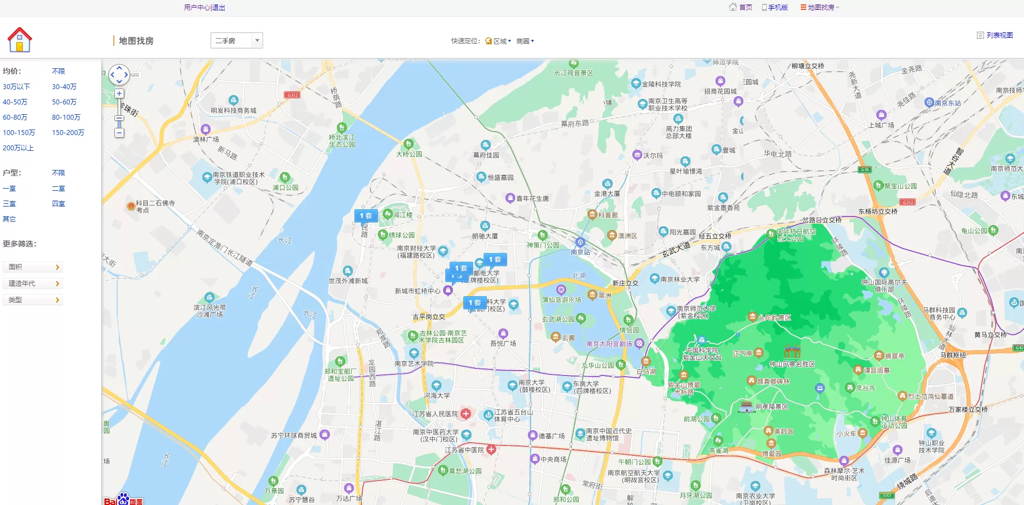Viewport: 1024px width, 505px height.
Task: Expand the 建造年代 filter option
Action: (x=33, y=284)
